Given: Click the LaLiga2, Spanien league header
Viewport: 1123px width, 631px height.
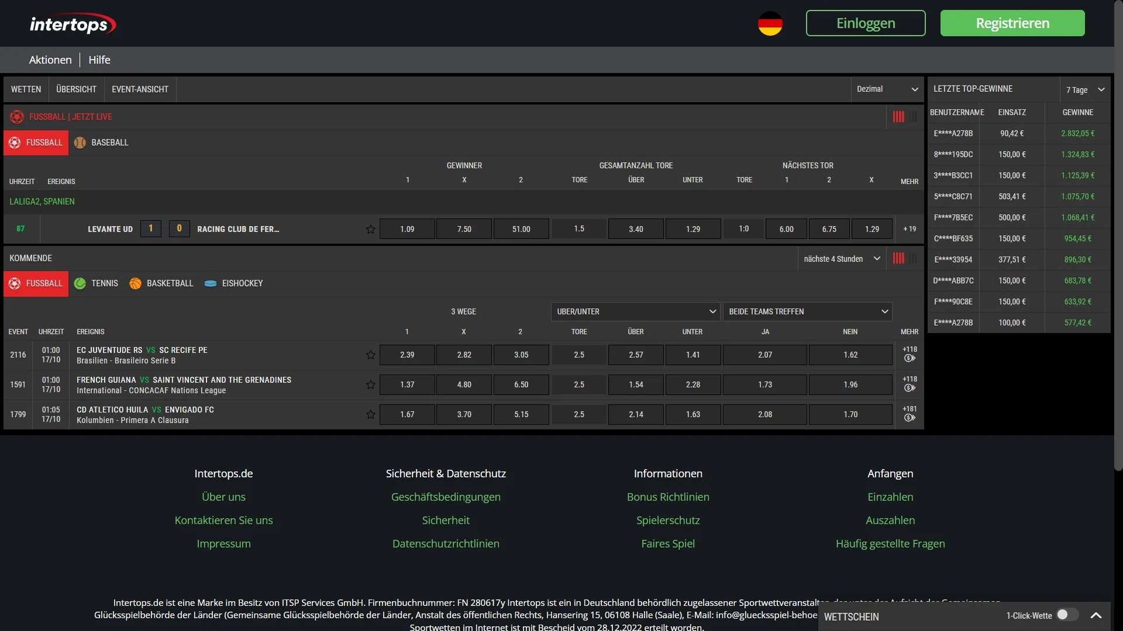Looking at the screenshot, I should point(42,202).
